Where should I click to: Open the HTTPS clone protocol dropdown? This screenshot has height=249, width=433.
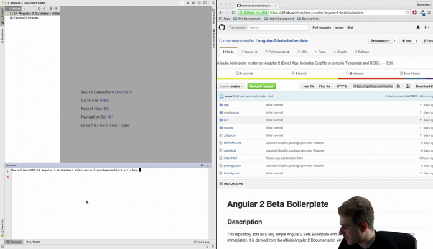pyautogui.click(x=343, y=86)
